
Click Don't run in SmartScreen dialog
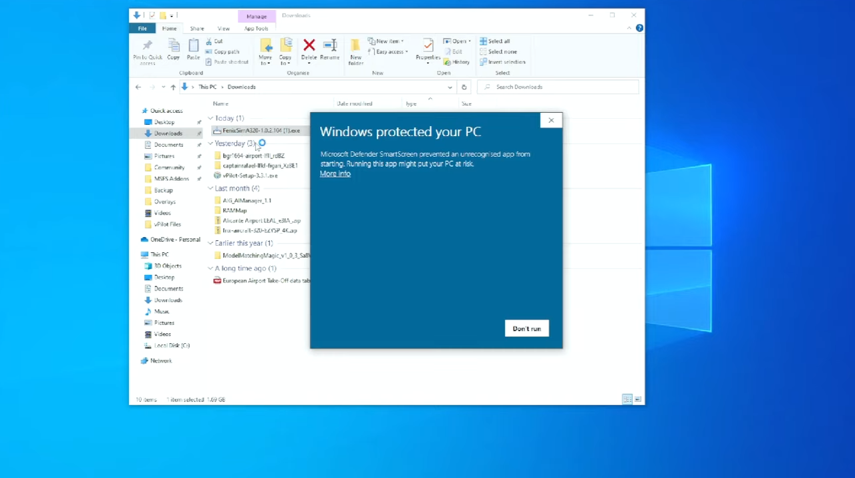pos(527,328)
